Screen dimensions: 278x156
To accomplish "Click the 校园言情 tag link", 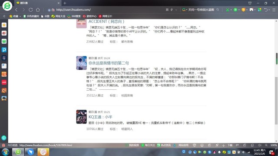I will (x=127, y=95).
